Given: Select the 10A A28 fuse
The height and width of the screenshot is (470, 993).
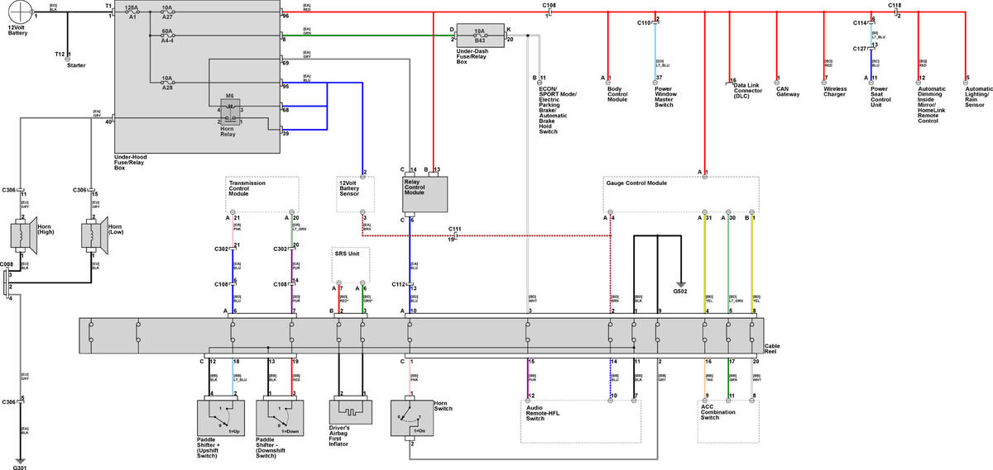Looking at the screenshot, I should [x=167, y=84].
